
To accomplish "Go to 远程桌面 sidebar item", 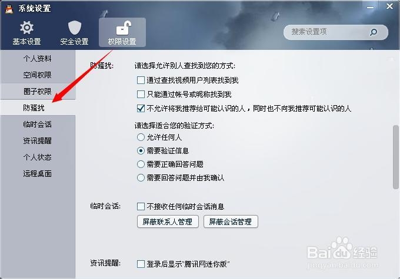I will pyautogui.click(x=38, y=174).
